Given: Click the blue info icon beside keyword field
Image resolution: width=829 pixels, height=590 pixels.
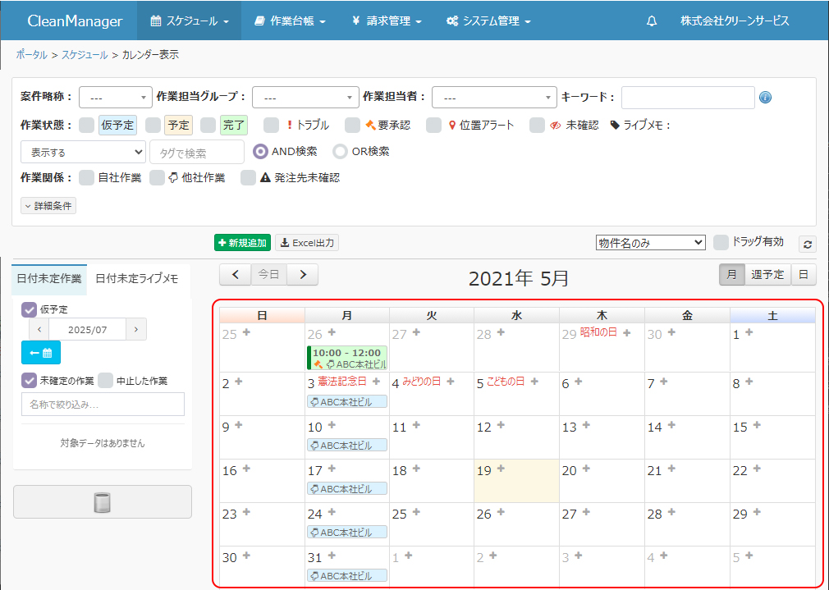Looking at the screenshot, I should point(765,98).
